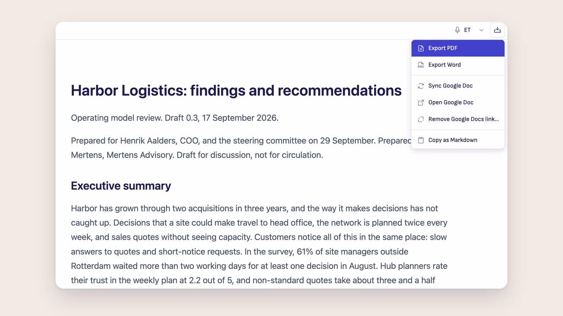Click the PDF document icon in menu
This screenshot has width=563, height=316.
point(420,48)
